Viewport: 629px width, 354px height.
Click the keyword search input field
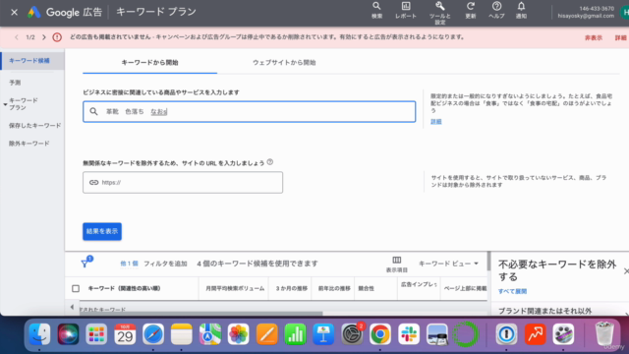[x=249, y=111]
